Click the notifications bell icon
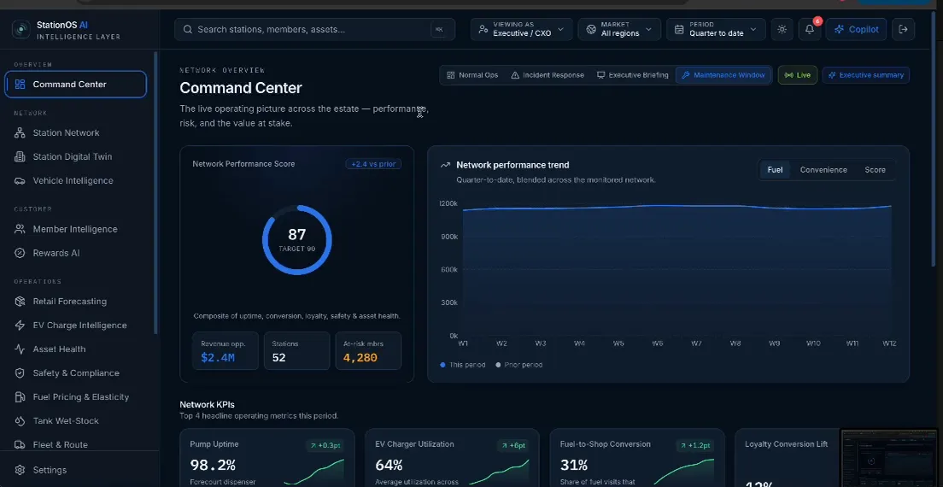Viewport: 943px width, 487px height. tap(810, 29)
